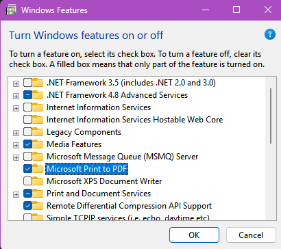Uncheck Microsoft Print to PDF checkbox
The image size is (281, 249).
coord(27,169)
